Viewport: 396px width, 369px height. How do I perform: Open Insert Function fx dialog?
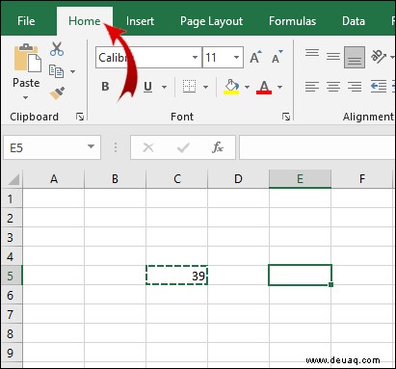click(x=218, y=147)
